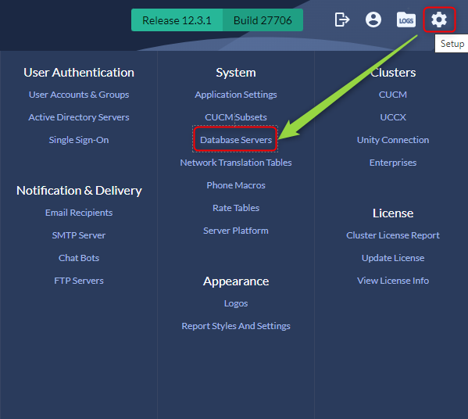The image size is (468, 419).
Task: Go to Chat Bots
Action: pyautogui.click(x=79, y=258)
